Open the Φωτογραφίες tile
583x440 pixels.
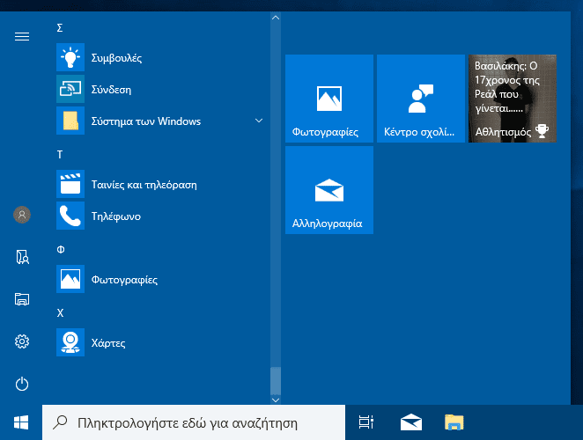point(329,99)
